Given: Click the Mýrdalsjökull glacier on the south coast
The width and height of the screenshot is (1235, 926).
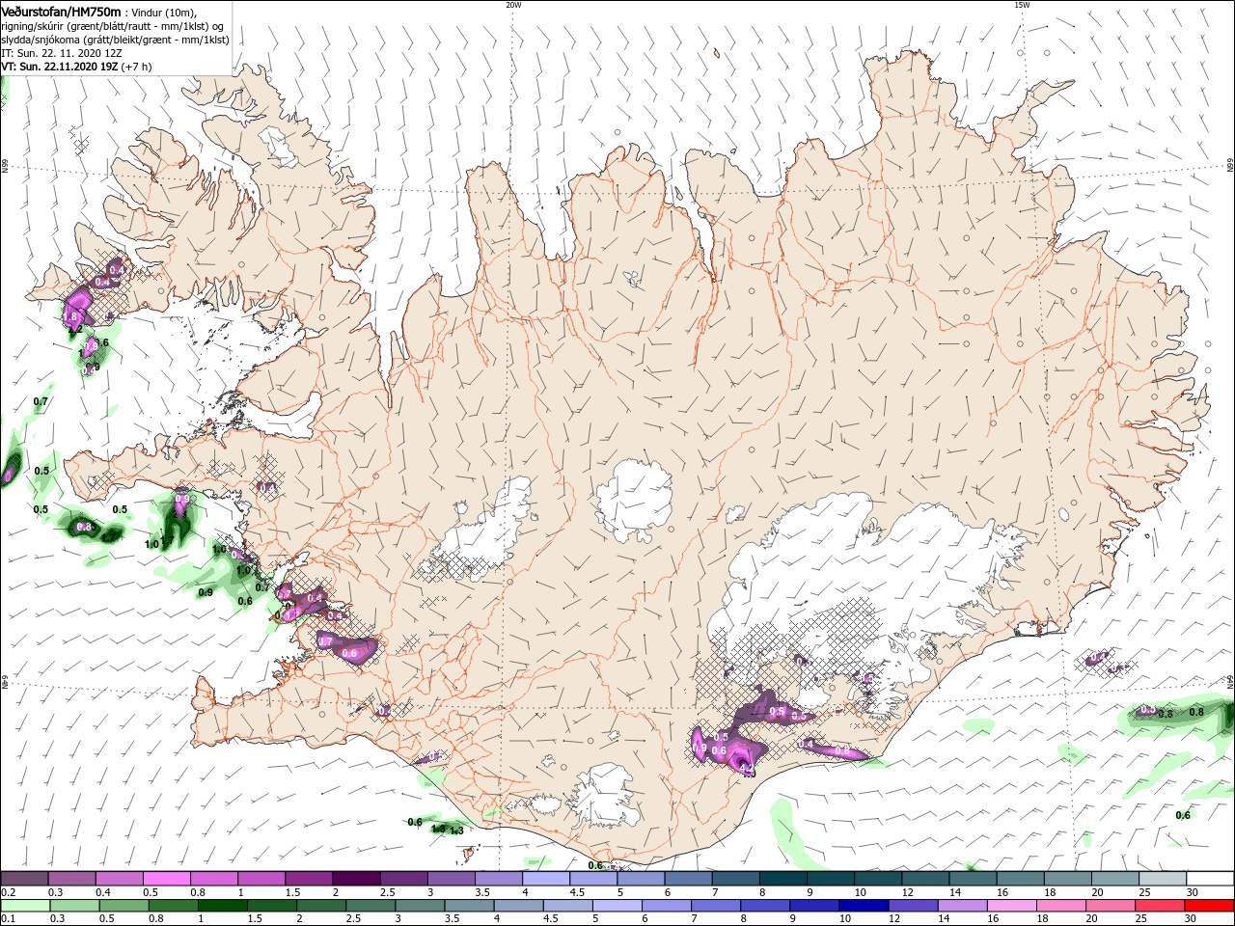Looking at the screenshot, I should [x=606, y=796].
